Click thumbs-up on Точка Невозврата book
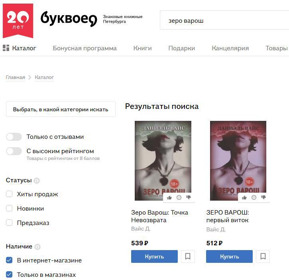 169,197
